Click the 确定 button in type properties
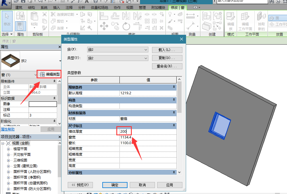 coord(115,185)
